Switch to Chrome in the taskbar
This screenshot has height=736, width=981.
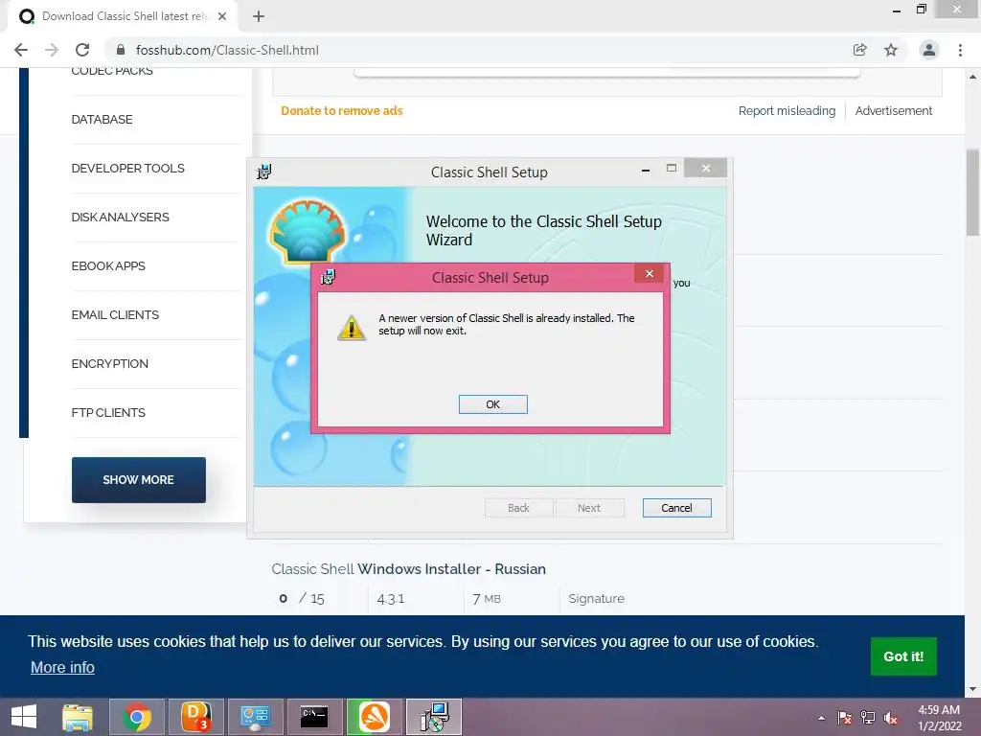137,717
